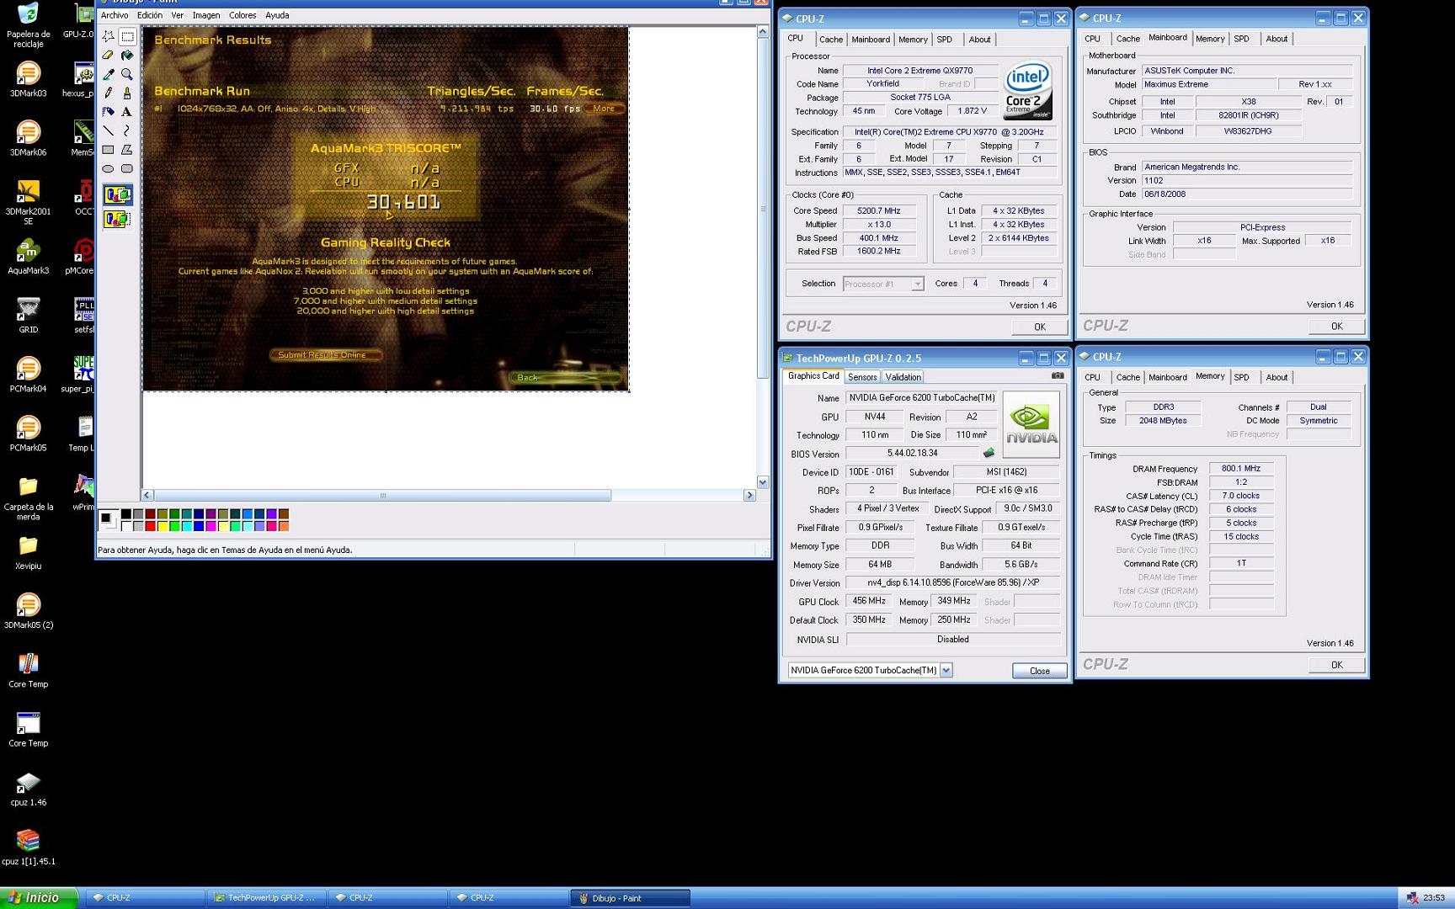1455x909 pixels.
Task: Click the Close button in GPU-Z
Action: 1040,671
